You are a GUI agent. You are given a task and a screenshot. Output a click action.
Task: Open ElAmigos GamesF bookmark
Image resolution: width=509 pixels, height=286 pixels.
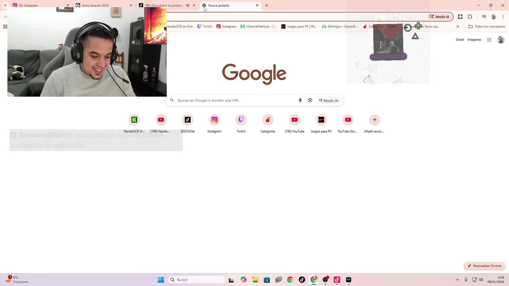tap(340, 27)
